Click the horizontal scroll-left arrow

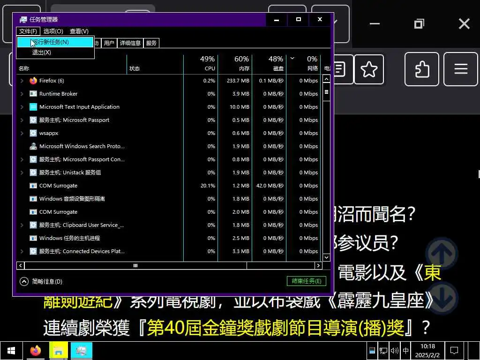(x=21, y=265)
